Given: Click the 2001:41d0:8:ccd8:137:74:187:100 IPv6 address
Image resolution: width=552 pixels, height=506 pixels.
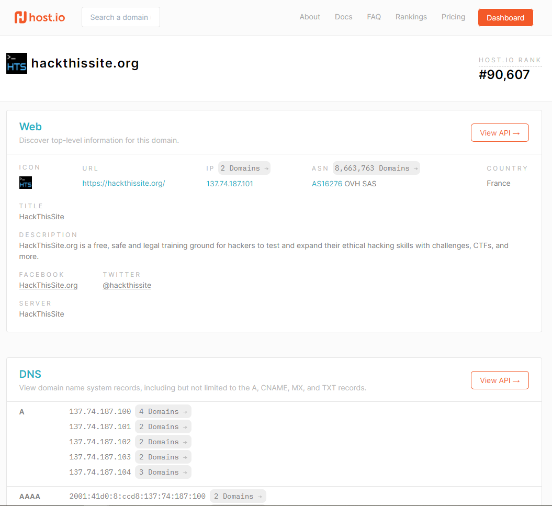Looking at the screenshot, I should pos(137,497).
